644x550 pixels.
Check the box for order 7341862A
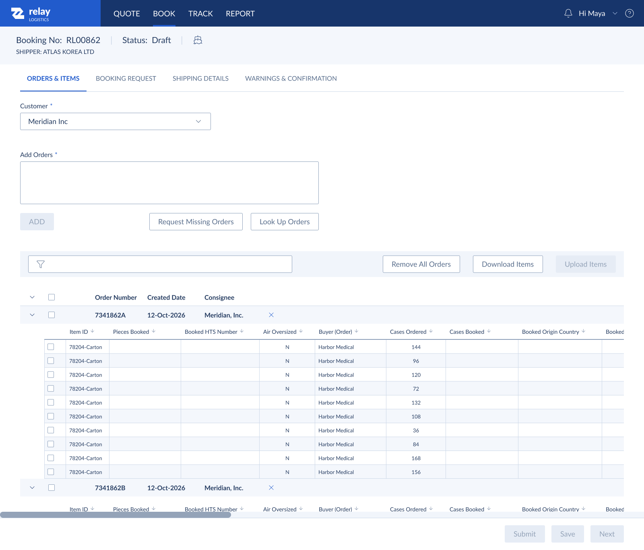tap(52, 315)
